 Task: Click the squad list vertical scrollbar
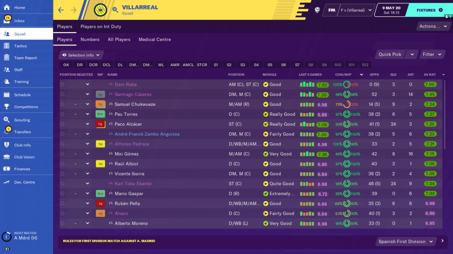[445, 114]
